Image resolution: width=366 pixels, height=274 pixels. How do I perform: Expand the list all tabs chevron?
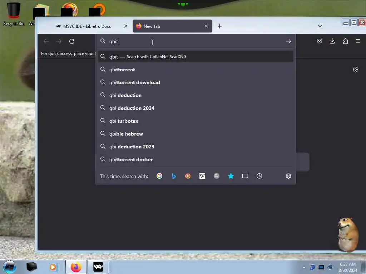click(x=320, y=26)
